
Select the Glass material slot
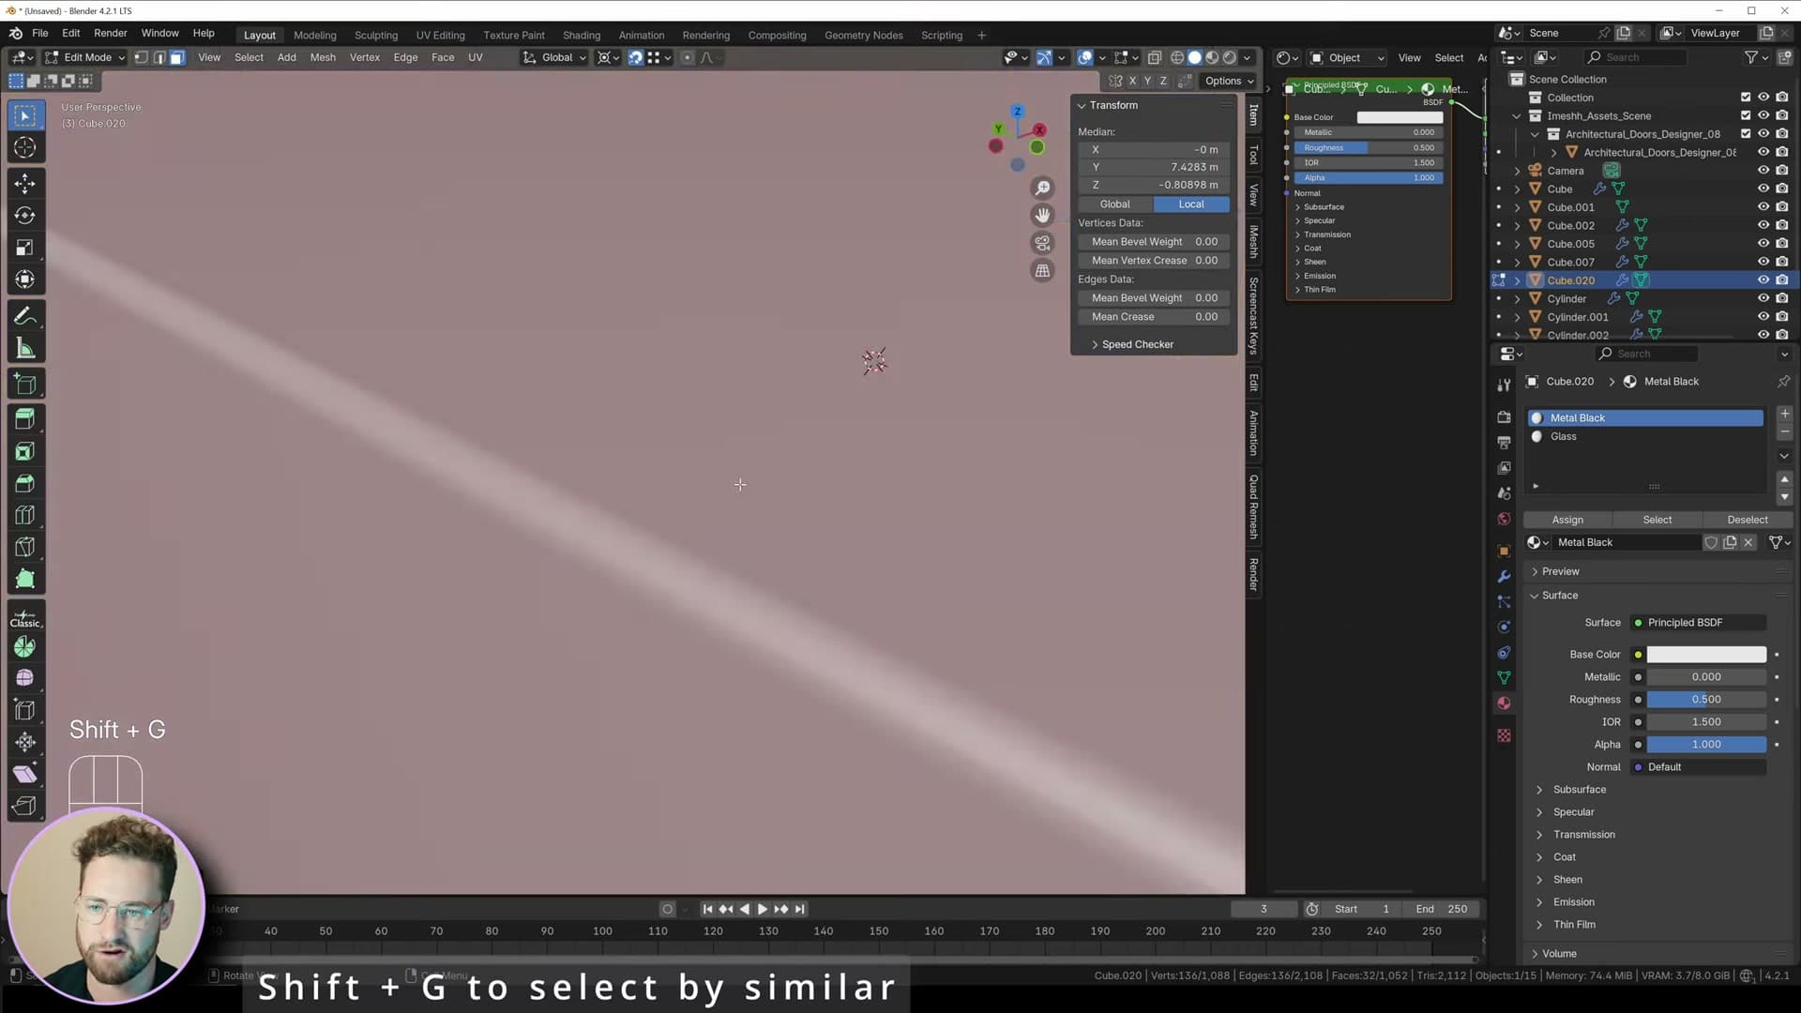click(x=1645, y=436)
